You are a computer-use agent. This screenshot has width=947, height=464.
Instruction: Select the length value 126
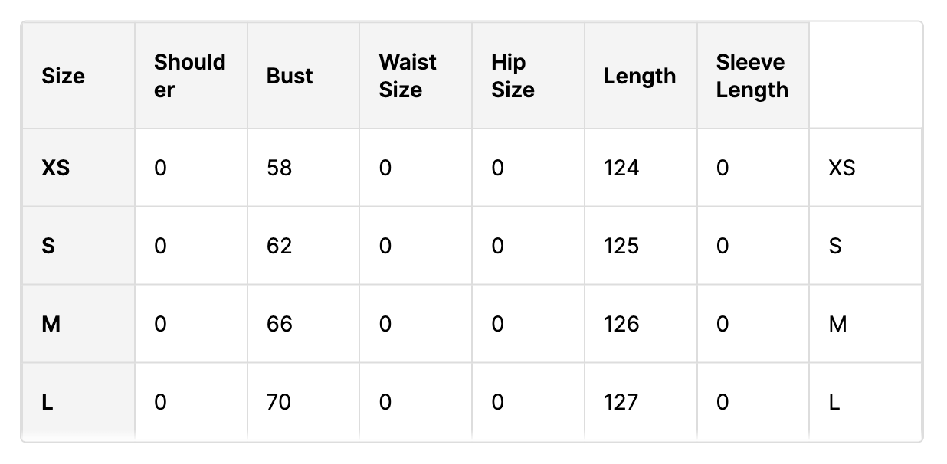[621, 324]
